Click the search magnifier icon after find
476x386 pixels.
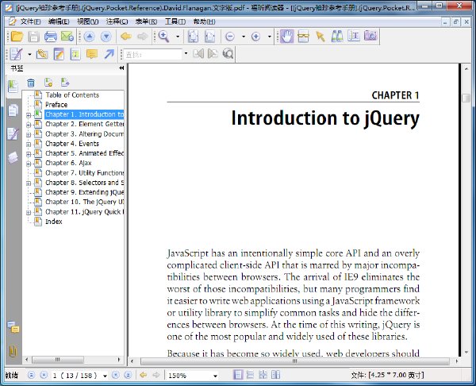pos(228,54)
